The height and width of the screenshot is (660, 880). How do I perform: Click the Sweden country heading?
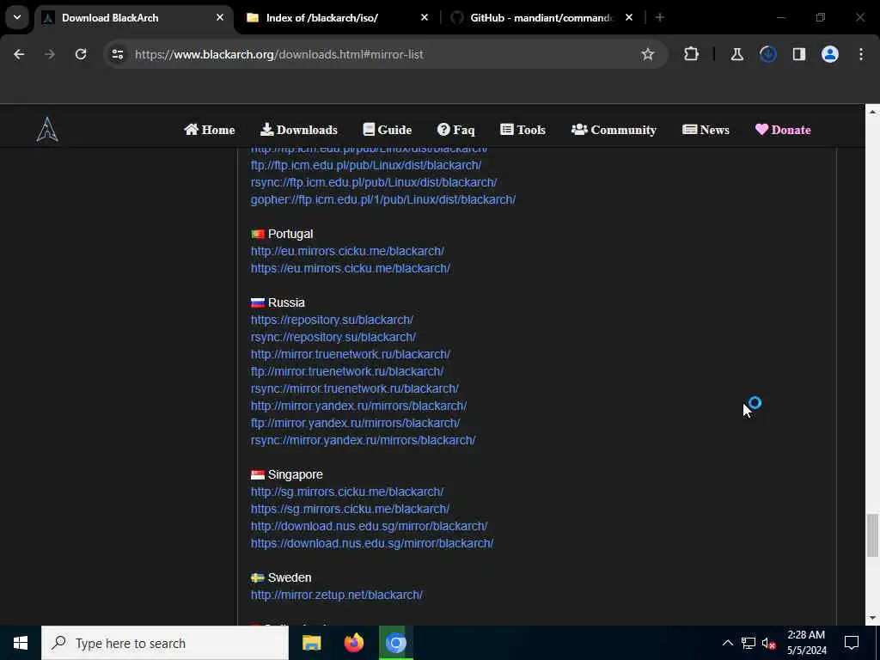point(290,577)
